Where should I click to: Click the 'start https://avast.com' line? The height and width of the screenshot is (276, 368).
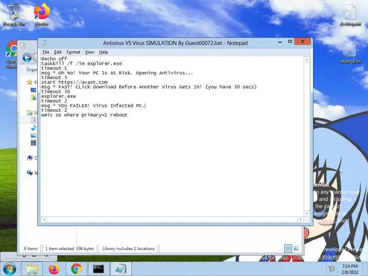(74, 82)
